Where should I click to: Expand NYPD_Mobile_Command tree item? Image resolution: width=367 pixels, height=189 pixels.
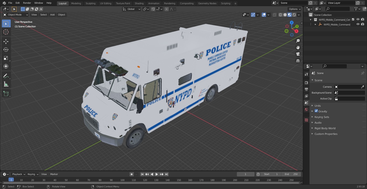[x=315, y=24]
